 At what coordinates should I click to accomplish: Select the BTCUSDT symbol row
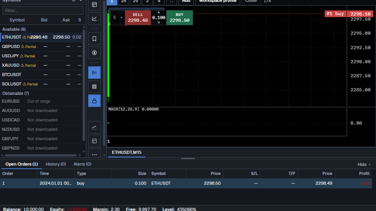coord(41,74)
